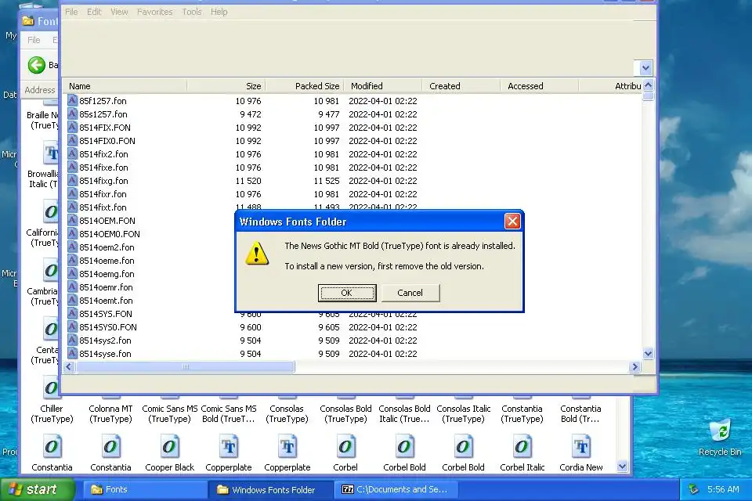Click the 8514fixt.fon file name

click(103, 207)
